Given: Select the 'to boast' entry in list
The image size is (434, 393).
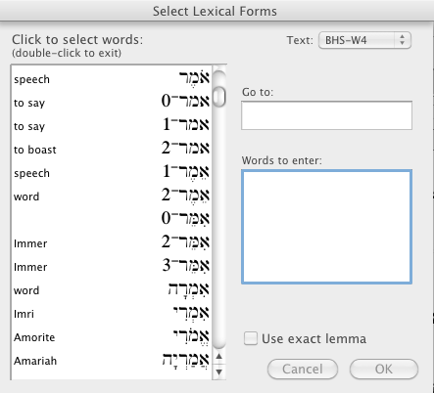Looking at the screenshot, I should click(112, 150).
